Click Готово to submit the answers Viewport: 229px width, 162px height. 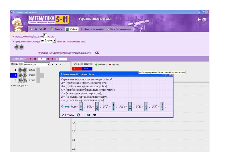pos(68,115)
